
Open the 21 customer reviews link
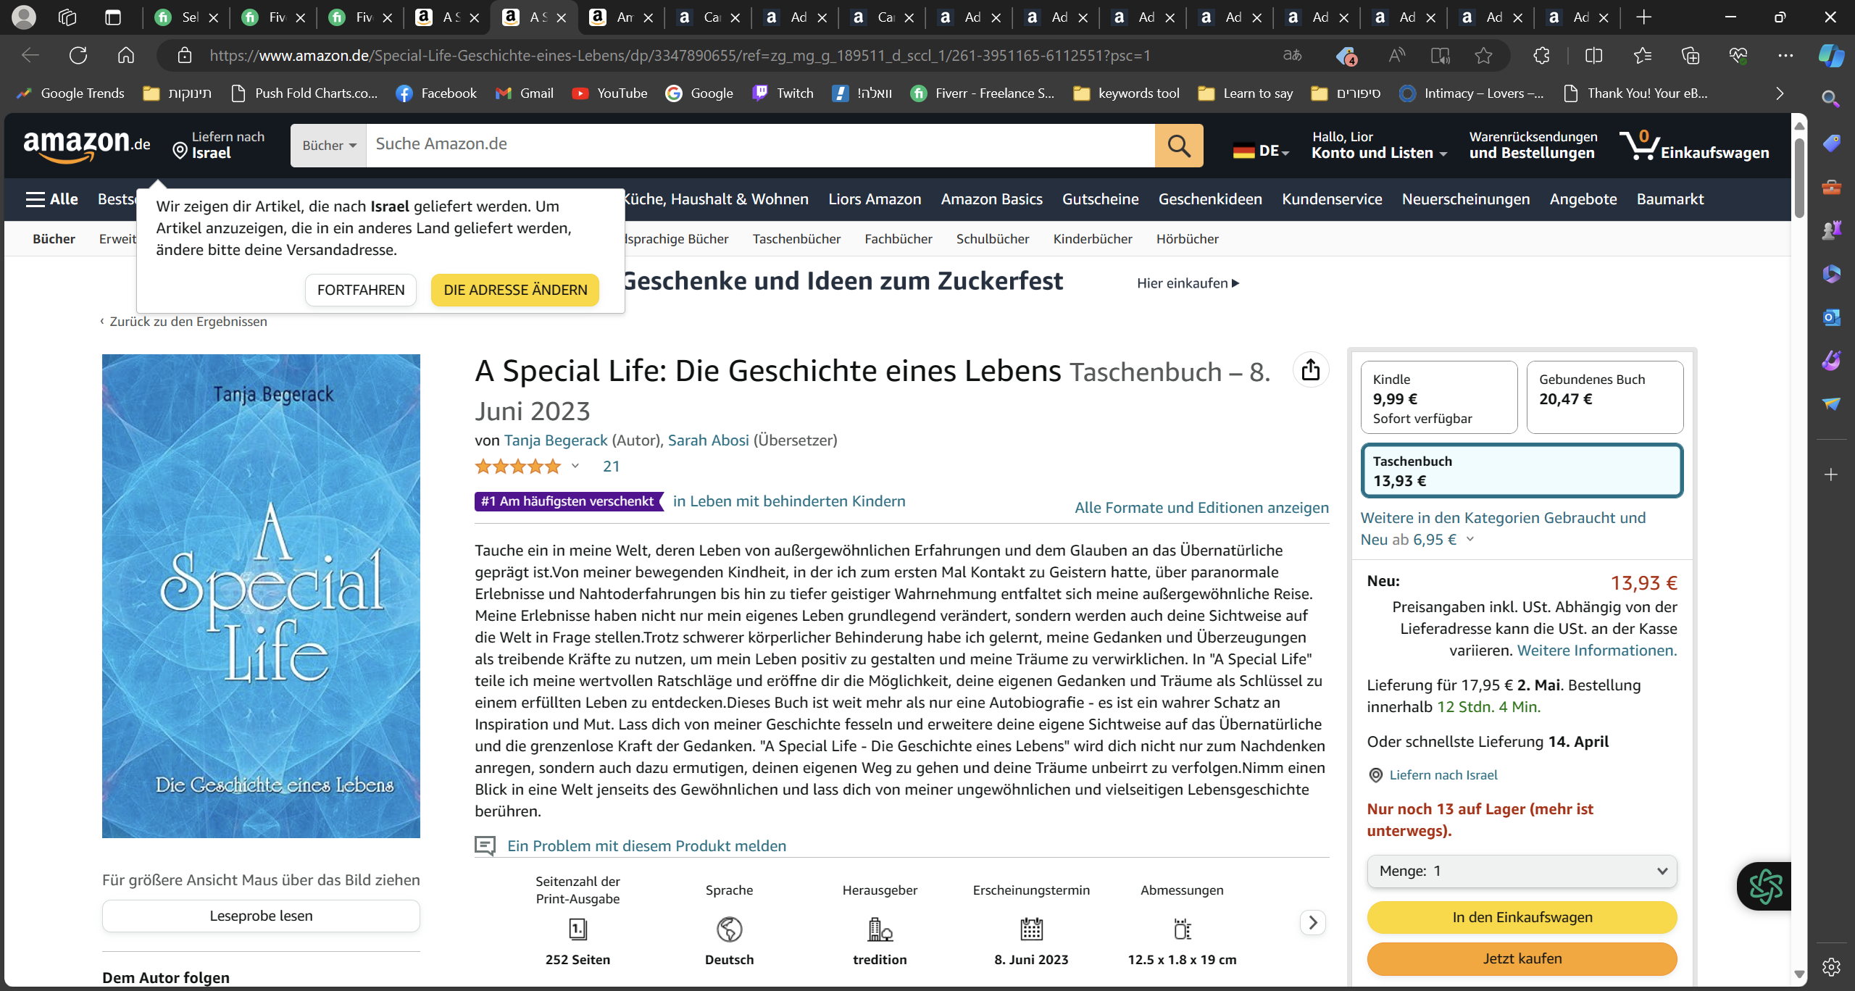pyautogui.click(x=611, y=467)
